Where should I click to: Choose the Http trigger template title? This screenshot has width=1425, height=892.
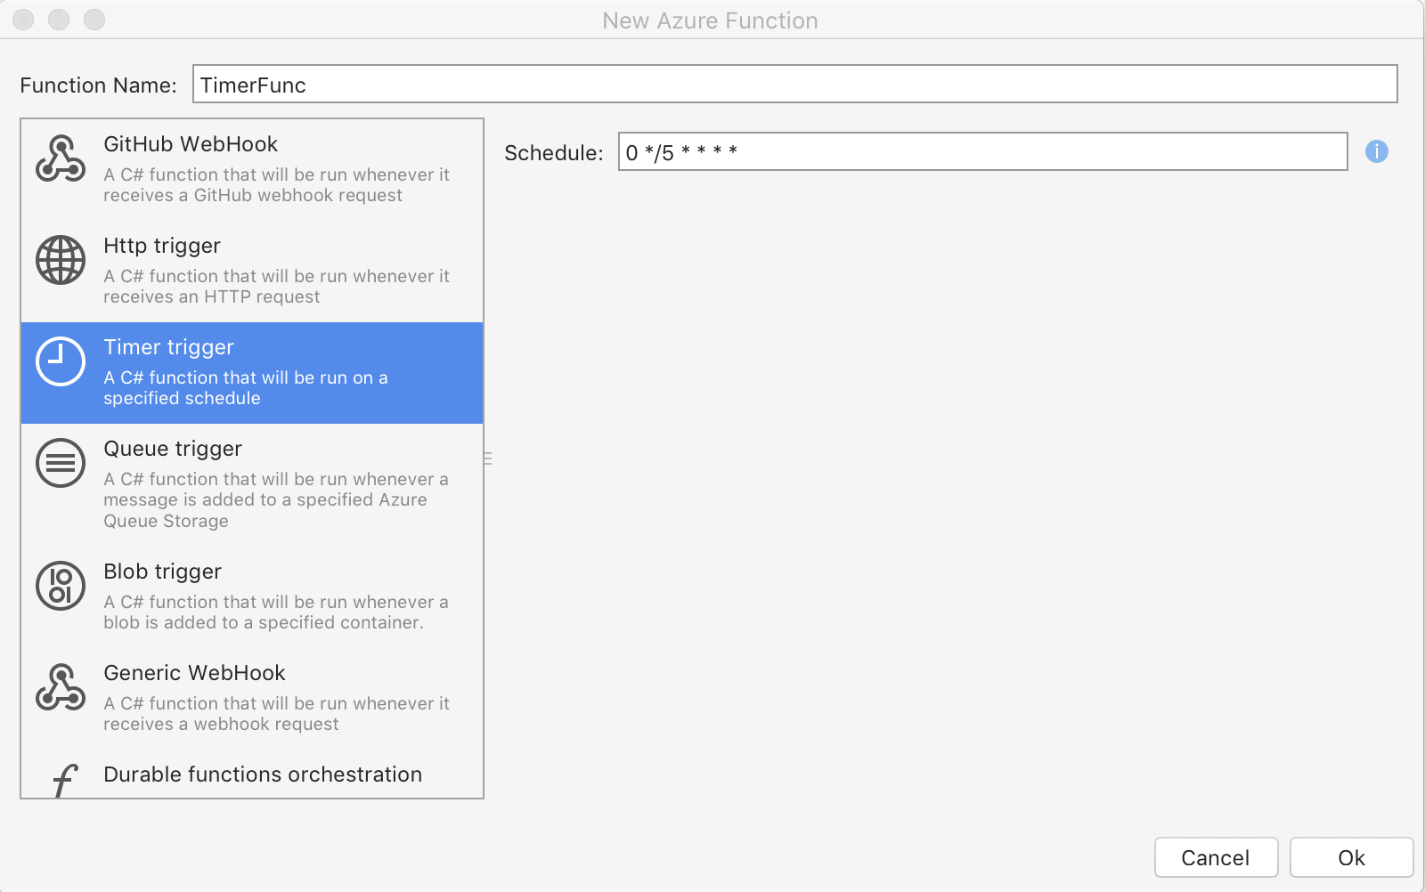point(162,246)
